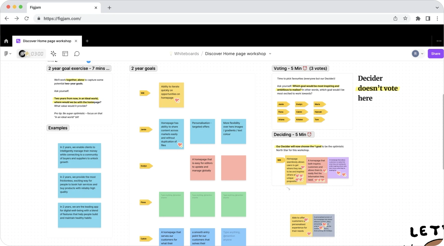Click the Whiteboards breadcrumb
The height and width of the screenshot is (246, 444).
(186, 54)
